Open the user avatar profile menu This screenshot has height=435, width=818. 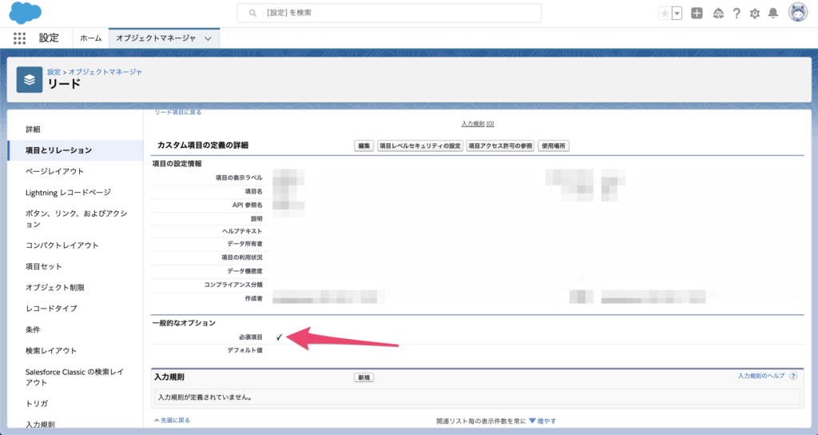[x=797, y=13]
